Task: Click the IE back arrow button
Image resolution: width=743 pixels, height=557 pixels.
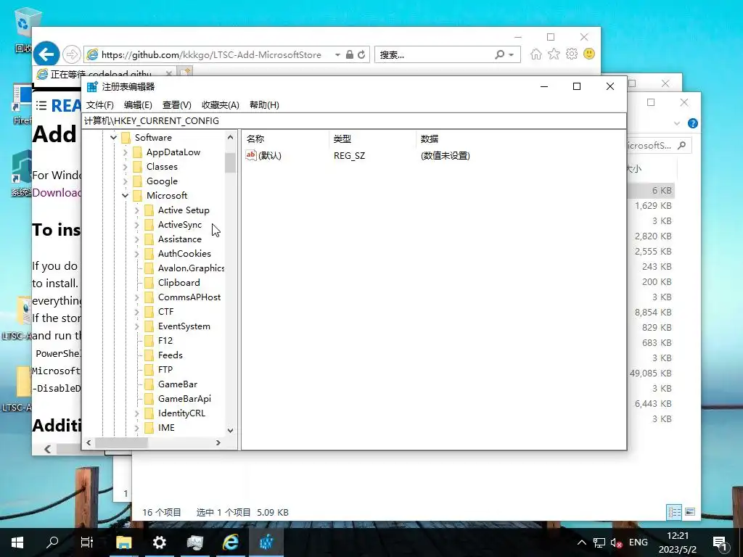Action: pos(46,54)
